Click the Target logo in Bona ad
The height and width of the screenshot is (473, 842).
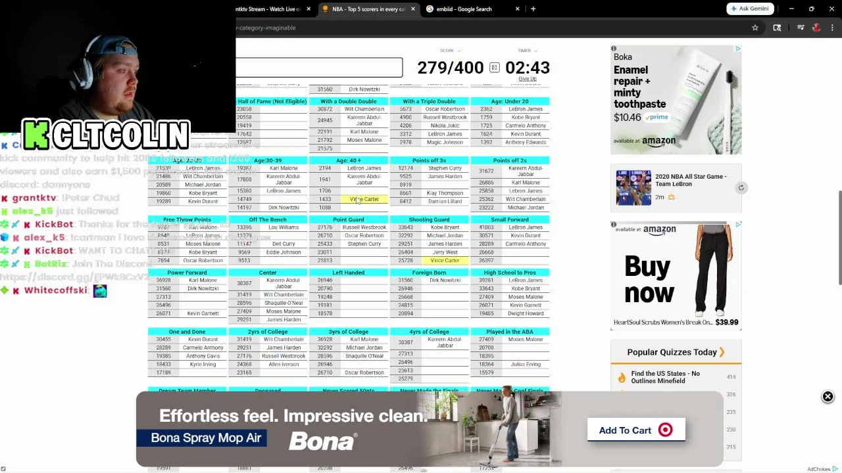coord(665,430)
